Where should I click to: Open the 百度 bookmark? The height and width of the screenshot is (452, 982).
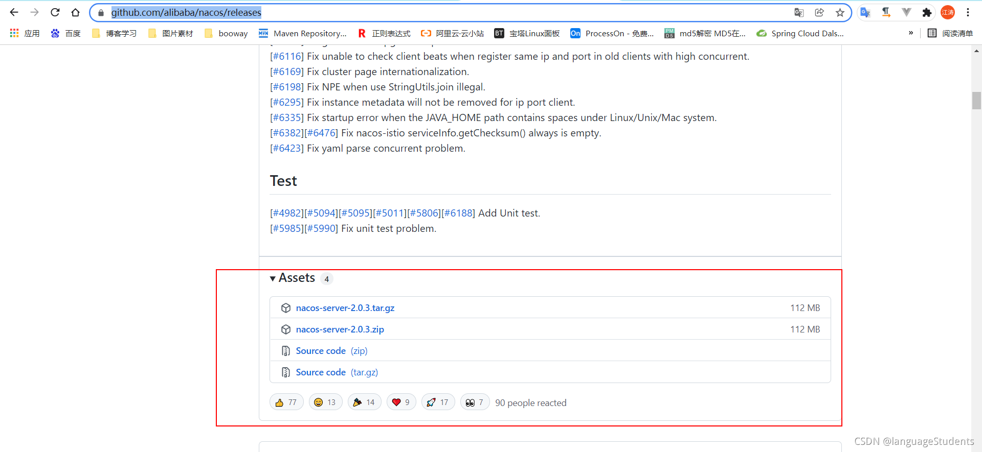pyautogui.click(x=66, y=33)
